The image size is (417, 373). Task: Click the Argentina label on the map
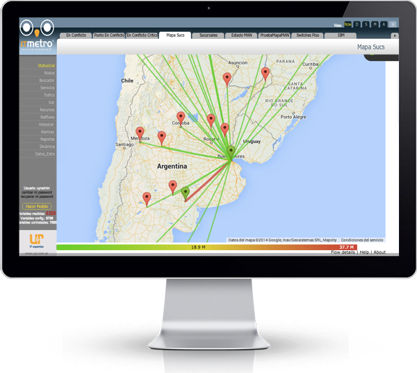[x=172, y=167]
